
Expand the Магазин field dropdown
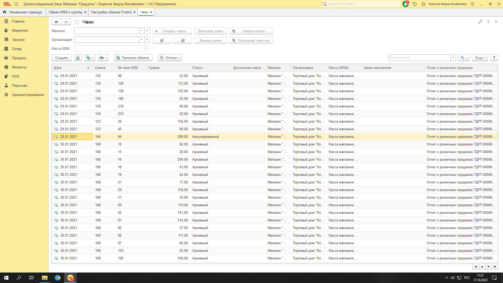[141, 31]
